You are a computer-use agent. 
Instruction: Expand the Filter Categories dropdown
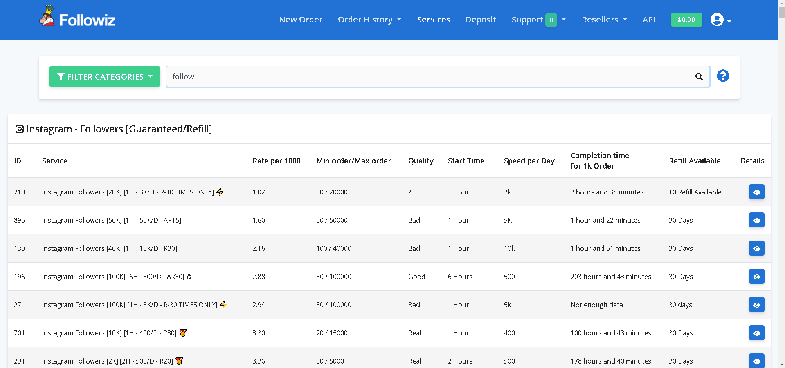(105, 76)
